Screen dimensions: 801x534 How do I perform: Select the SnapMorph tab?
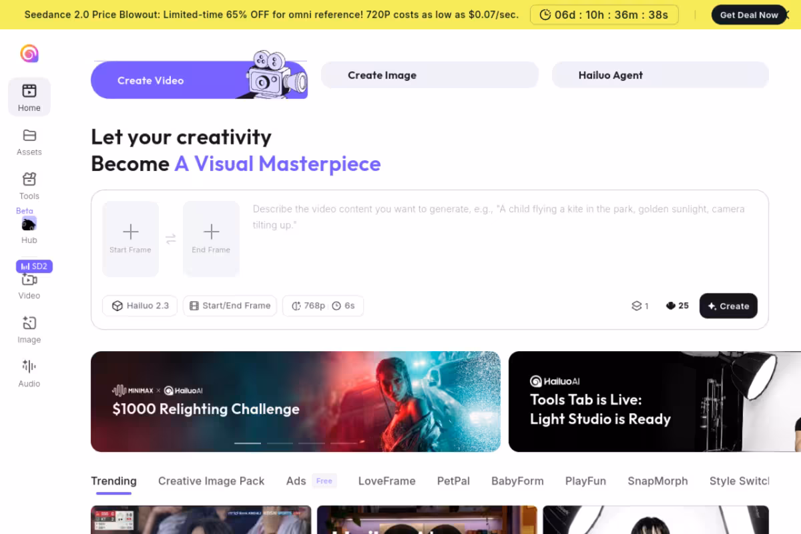point(657,481)
